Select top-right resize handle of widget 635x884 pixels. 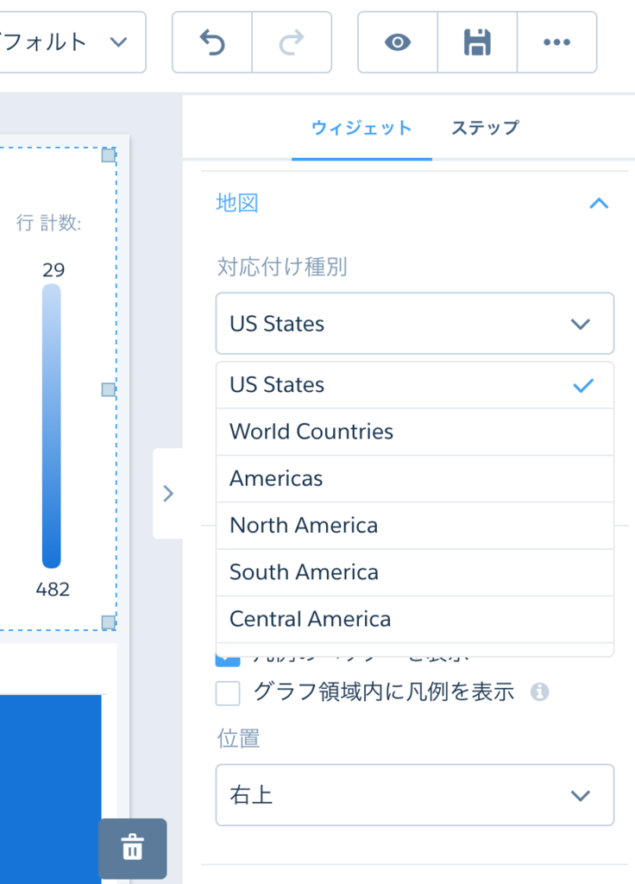108,155
